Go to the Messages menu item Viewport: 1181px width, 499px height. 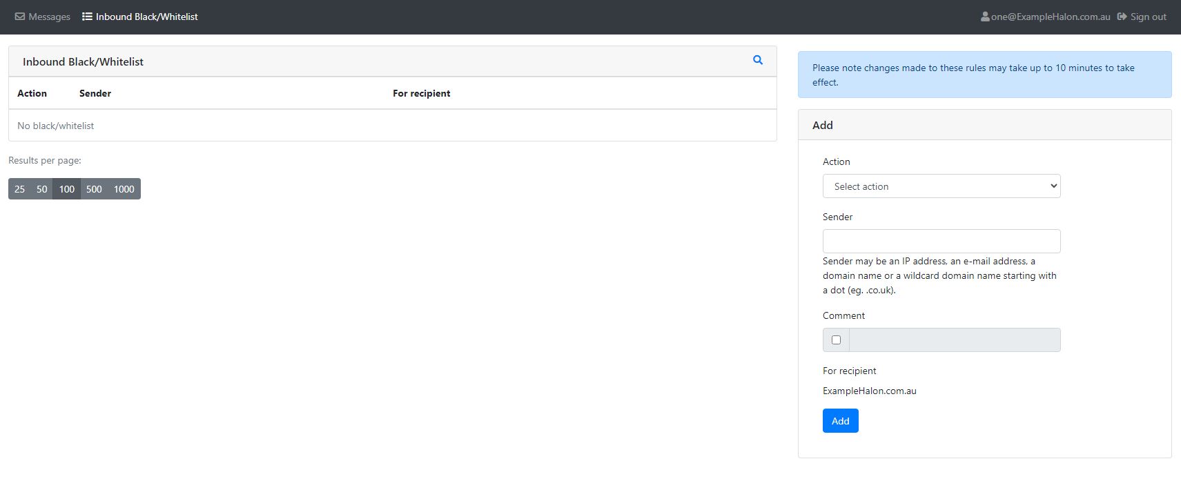49,17
